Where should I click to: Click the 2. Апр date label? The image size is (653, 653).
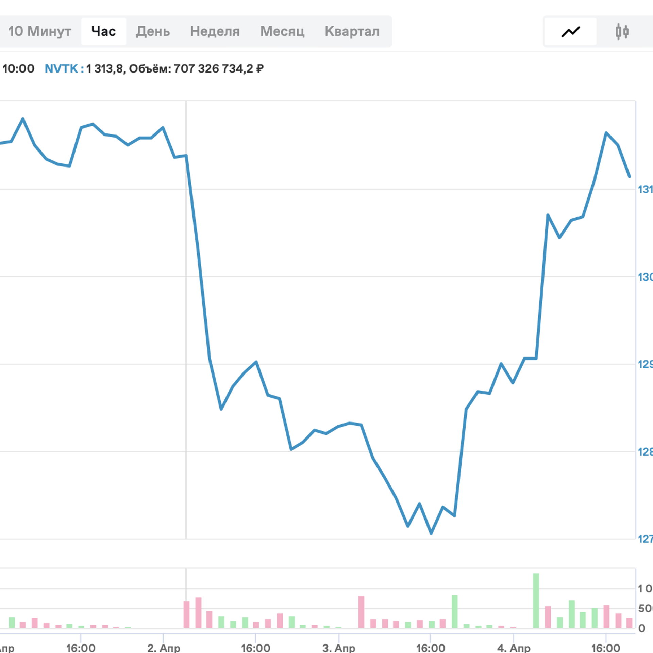click(164, 647)
